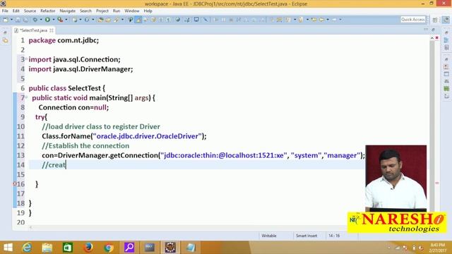This screenshot has height=254, width=452.
Task: Open Previous Annotation dropdown arrow
Action: [x=307, y=20]
